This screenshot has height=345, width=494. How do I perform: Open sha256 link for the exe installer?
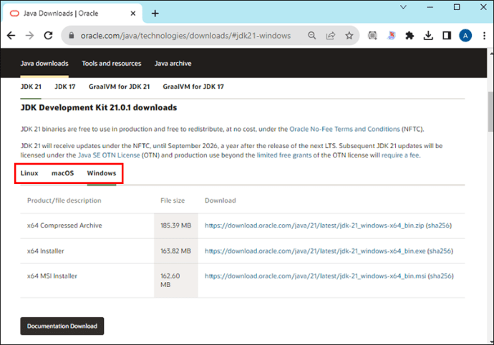point(440,251)
